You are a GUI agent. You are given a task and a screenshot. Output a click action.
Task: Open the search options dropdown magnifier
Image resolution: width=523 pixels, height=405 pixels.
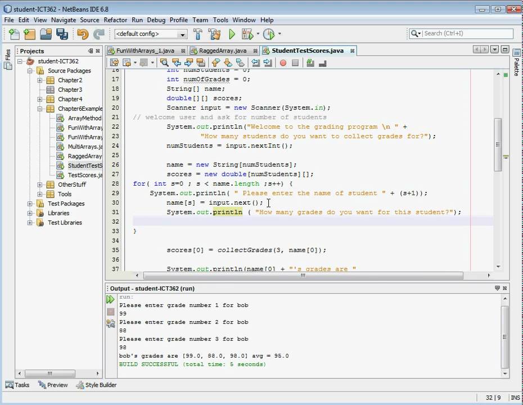(x=416, y=33)
